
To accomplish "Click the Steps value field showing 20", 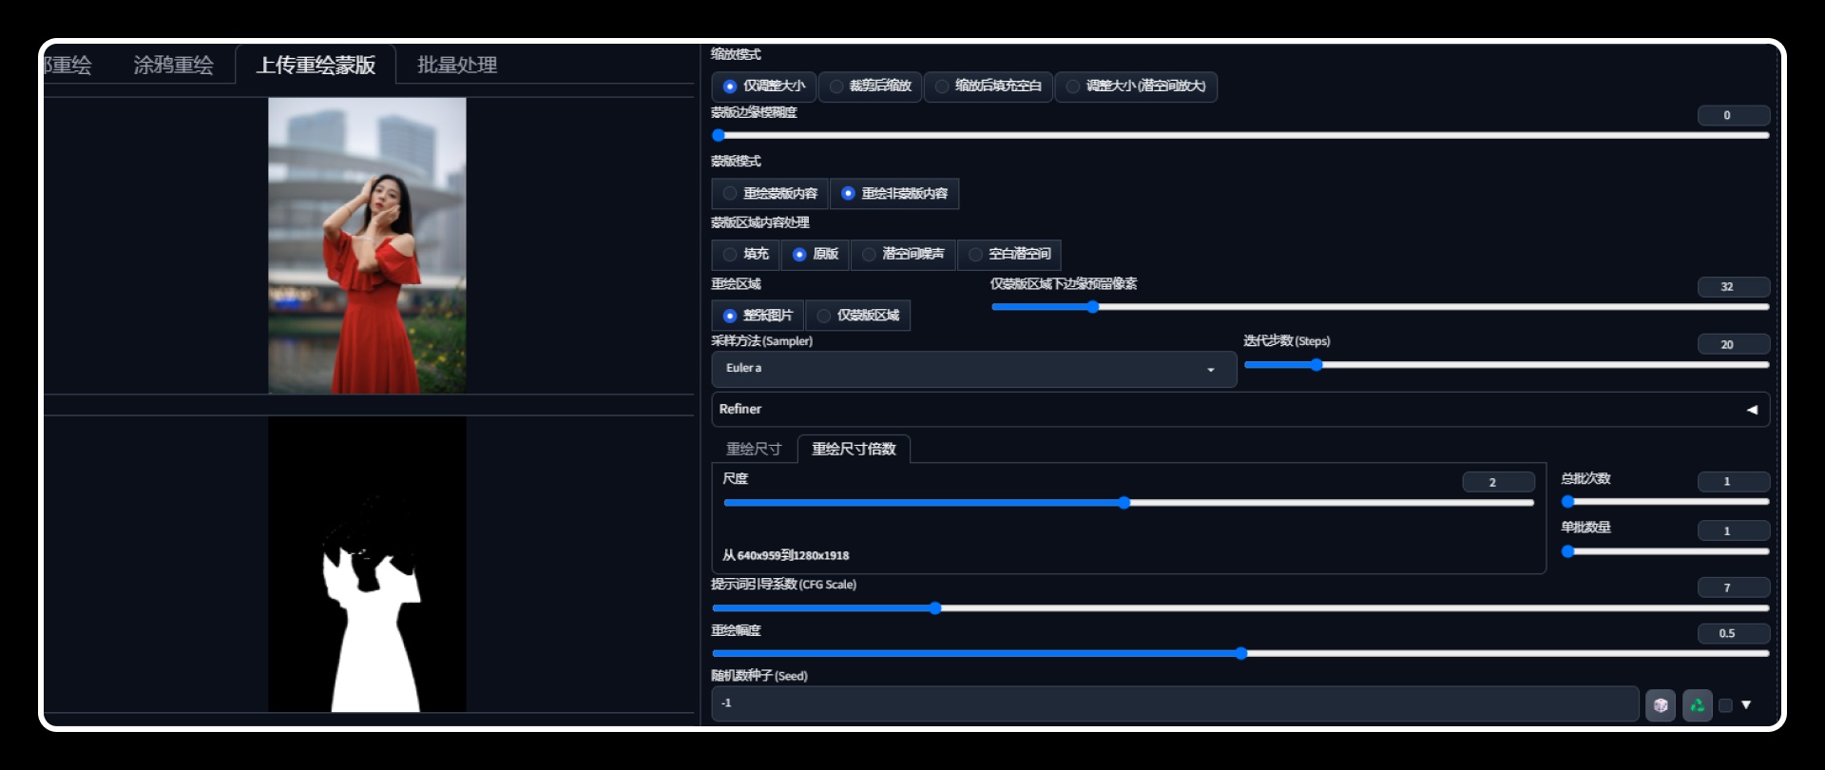I will click(1734, 344).
